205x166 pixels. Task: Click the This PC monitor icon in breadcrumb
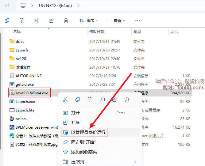[x=23, y=6]
